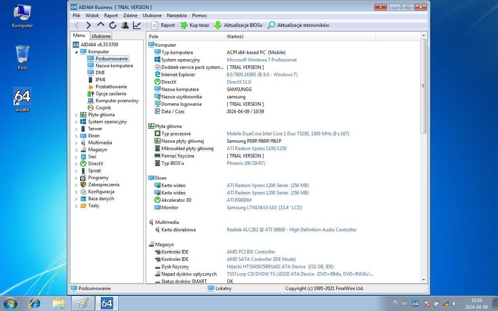Viewport: 498px width, 311px height.
Task: Open the Narzędzia menu
Action: [177, 16]
